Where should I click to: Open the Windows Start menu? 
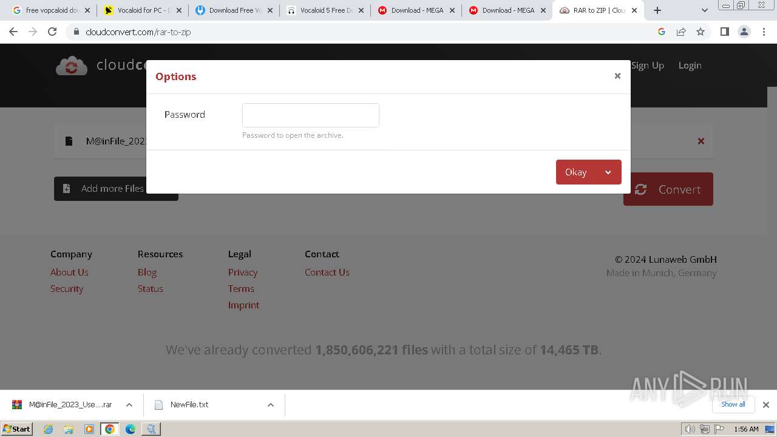point(17,429)
